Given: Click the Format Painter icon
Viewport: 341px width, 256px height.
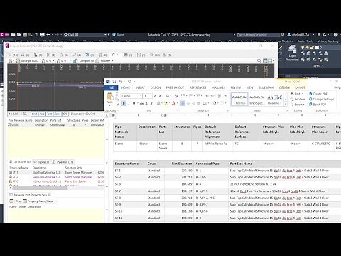Looking at the screenshot, I should (117, 105).
